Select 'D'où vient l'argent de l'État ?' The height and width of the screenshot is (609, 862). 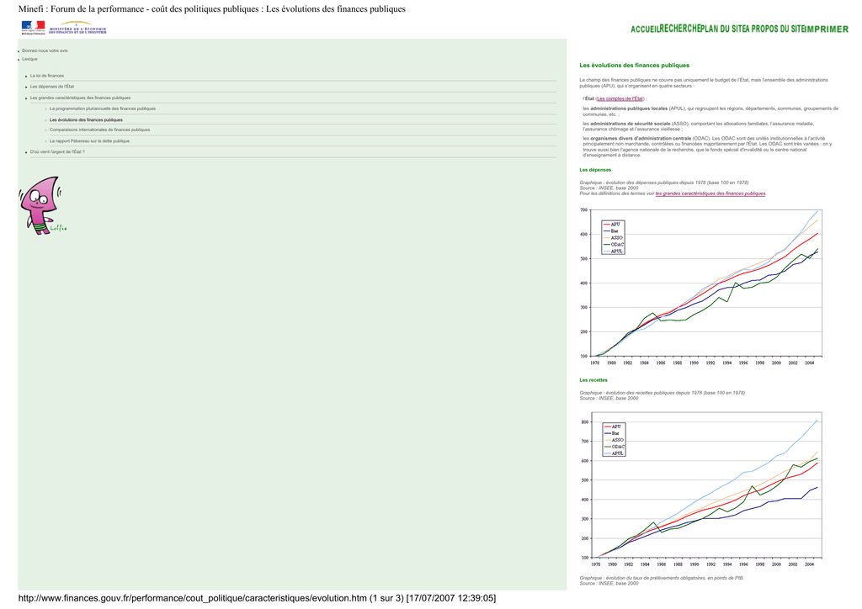[x=57, y=151]
